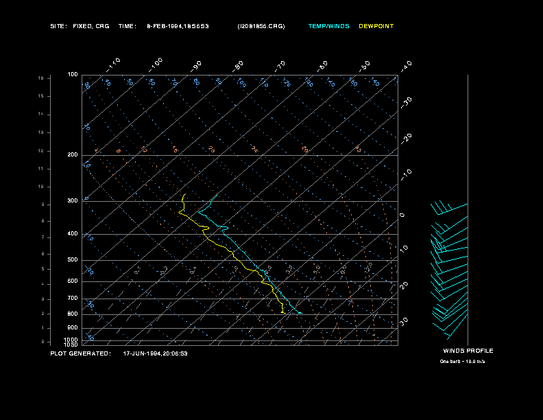Viewport: 543px width, 420px height.
Task: Click the 200 pressure level label
Action: coord(73,154)
